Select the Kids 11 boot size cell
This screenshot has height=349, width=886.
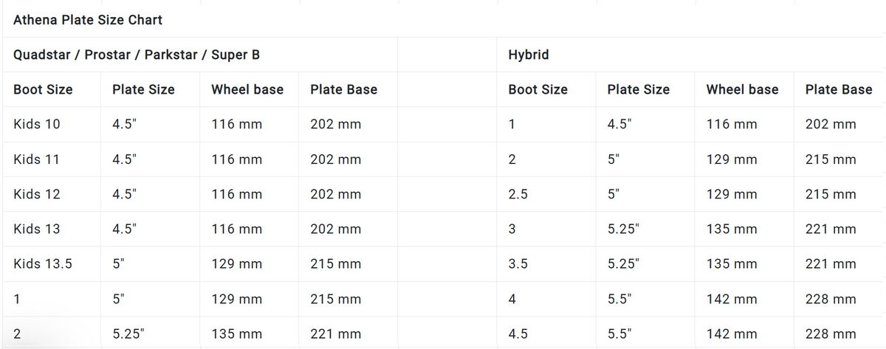[37, 159]
